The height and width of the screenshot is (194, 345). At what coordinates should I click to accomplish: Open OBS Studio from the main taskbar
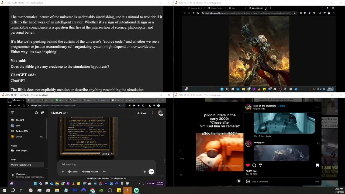pos(110,190)
